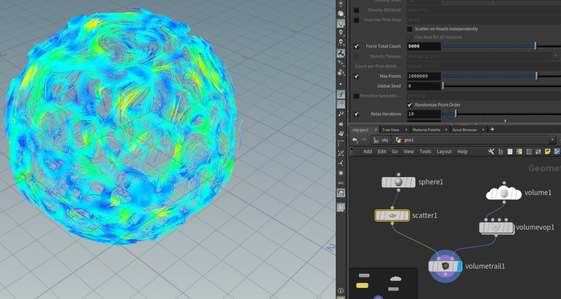Select the volumevop1 node
Image resolution: width=561 pixels, height=299 pixels.
point(496,228)
